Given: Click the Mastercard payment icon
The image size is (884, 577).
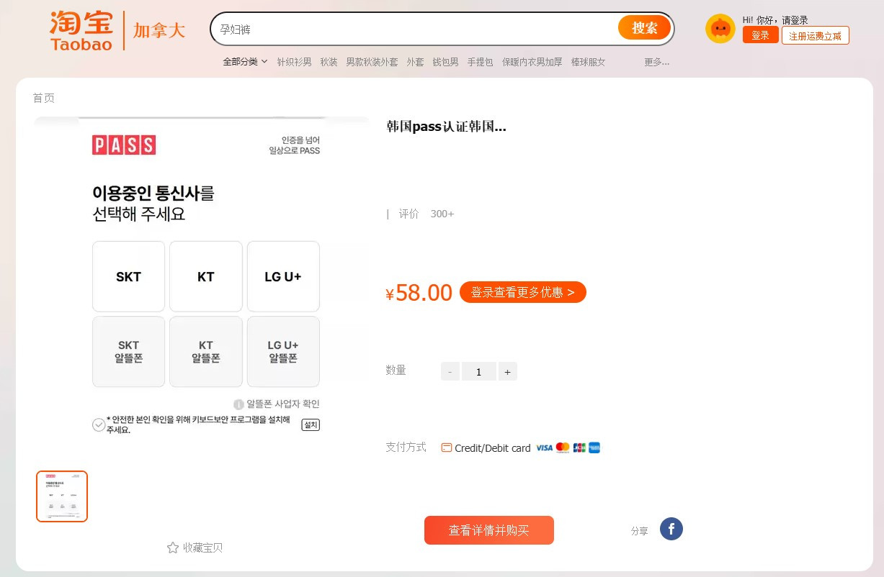Looking at the screenshot, I should click(x=563, y=447).
